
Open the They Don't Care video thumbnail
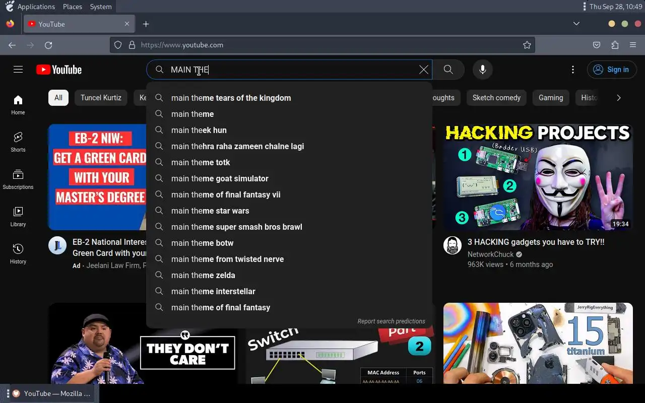pos(143,343)
